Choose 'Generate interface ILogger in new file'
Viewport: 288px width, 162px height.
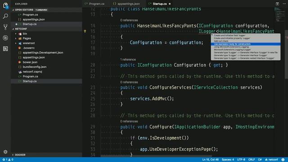tap(246, 53)
